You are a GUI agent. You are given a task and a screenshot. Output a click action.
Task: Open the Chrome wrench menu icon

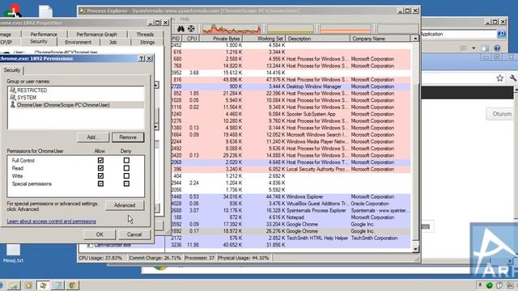point(513,78)
